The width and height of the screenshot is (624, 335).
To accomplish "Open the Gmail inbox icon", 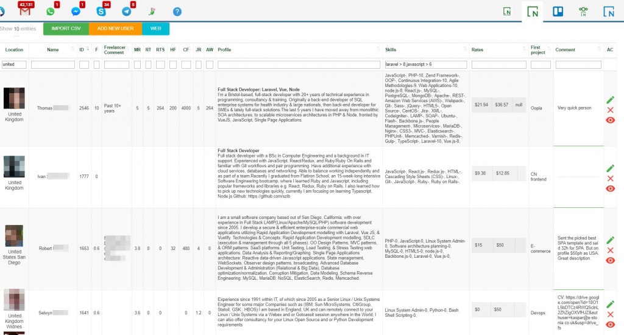I will pos(25,11).
